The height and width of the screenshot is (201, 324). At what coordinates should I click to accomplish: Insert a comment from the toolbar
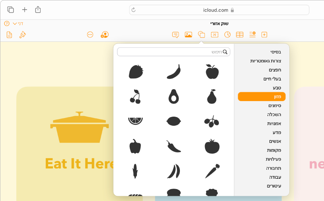click(x=176, y=35)
